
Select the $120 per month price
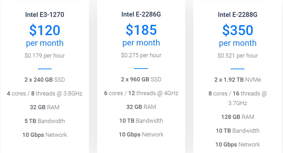pyautogui.click(x=44, y=30)
